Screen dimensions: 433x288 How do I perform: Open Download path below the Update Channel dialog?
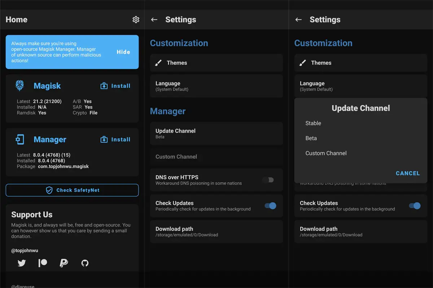361,231
